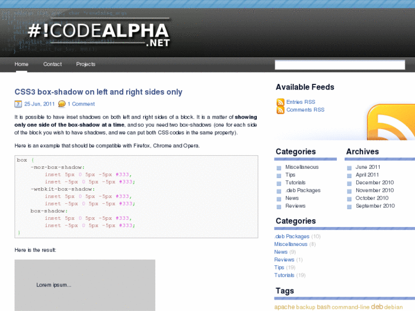Click the command-line tag

350,307
